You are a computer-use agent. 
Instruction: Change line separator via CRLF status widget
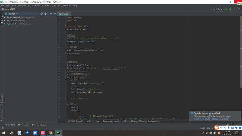pyautogui.click(x=210, y=128)
